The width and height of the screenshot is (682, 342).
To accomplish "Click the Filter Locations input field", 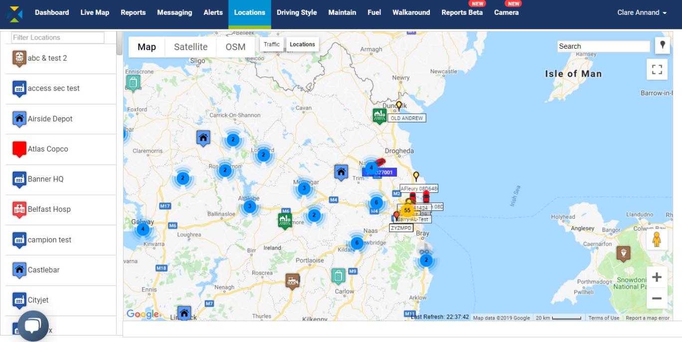I will tap(58, 38).
